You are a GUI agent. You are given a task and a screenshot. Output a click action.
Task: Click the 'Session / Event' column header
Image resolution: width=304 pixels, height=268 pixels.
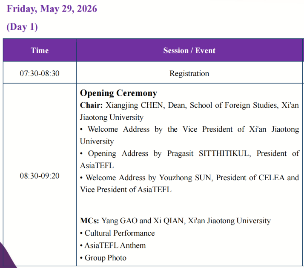(x=189, y=50)
